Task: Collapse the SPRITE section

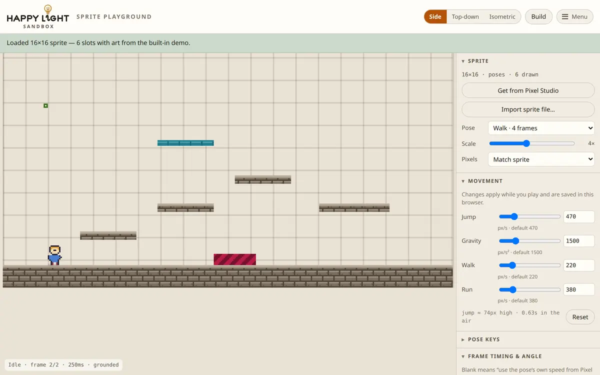Action: coord(475,61)
